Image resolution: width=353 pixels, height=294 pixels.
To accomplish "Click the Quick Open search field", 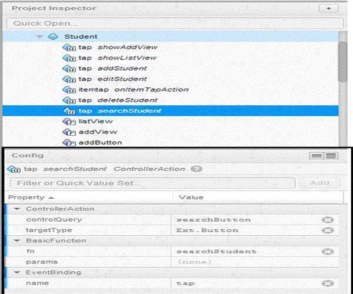I will 171,24.
